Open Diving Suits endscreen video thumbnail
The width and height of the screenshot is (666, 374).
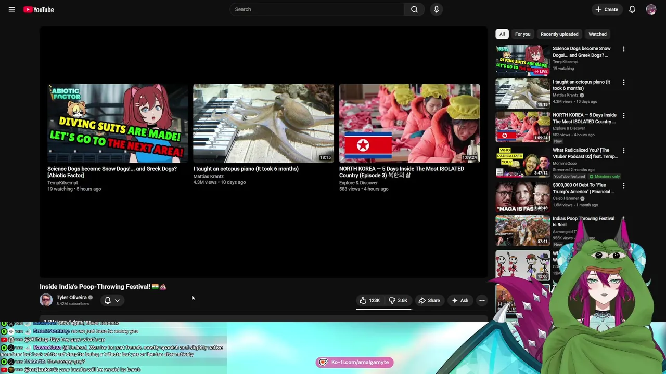[118, 123]
